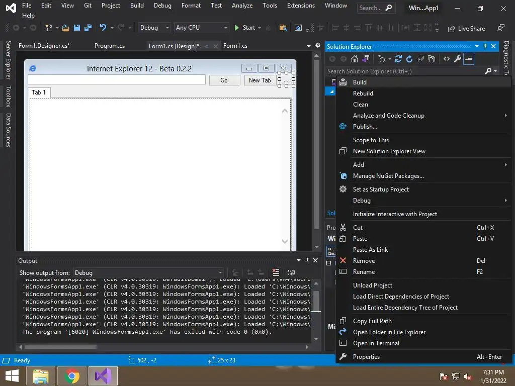Viewport: 515px width, 386px height.
Task: Select Unload Project
Action: tap(423, 285)
